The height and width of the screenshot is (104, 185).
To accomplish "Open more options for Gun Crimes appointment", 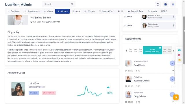I will coord(173,70).
